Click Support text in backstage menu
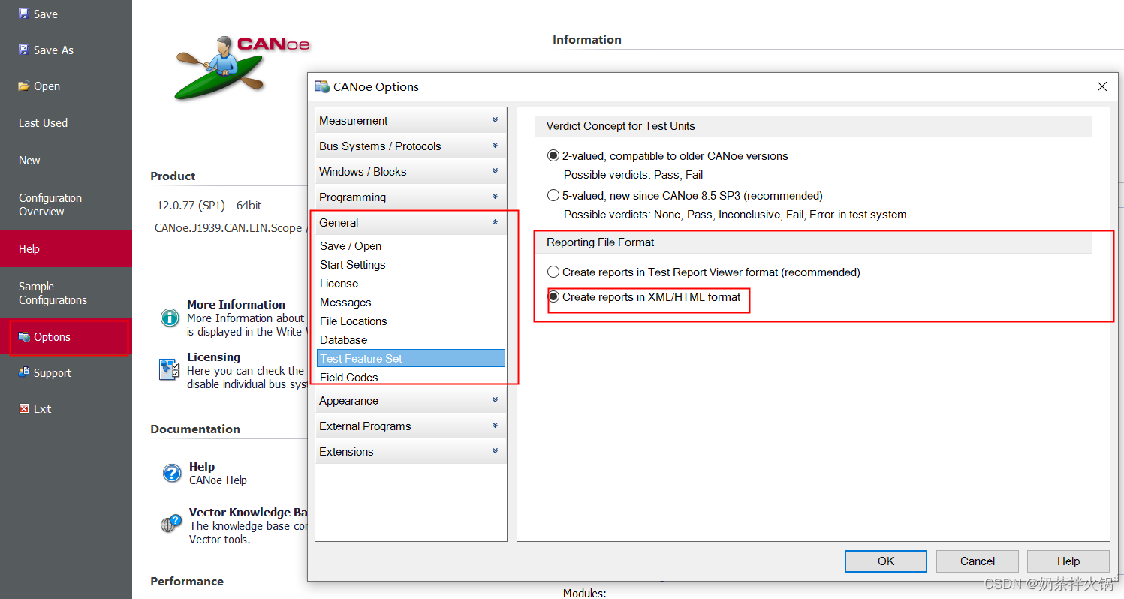This screenshot has width=1124, height=599. (53, 373)
